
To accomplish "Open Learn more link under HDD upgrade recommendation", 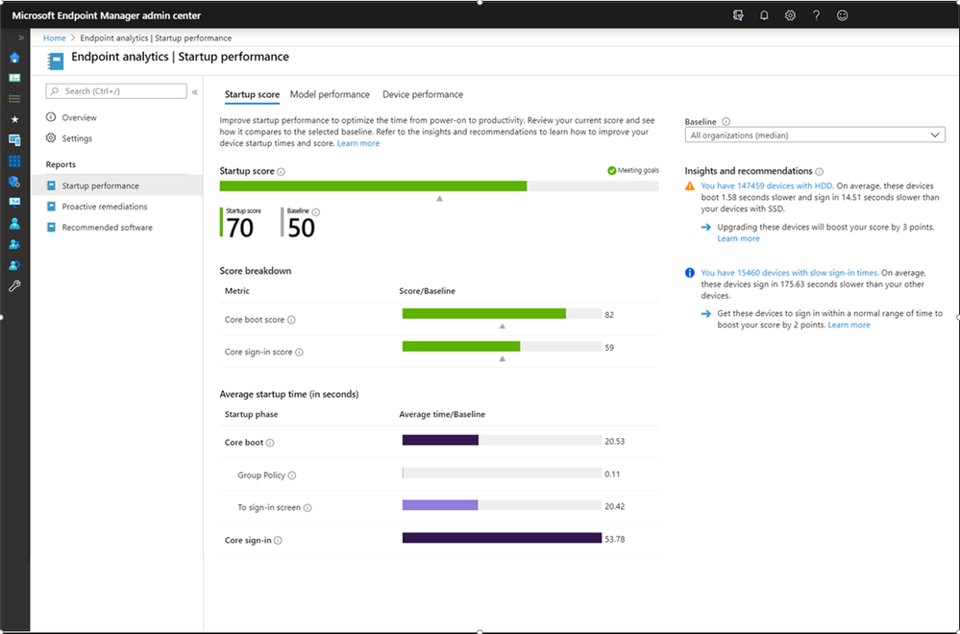I will point(738,238).
